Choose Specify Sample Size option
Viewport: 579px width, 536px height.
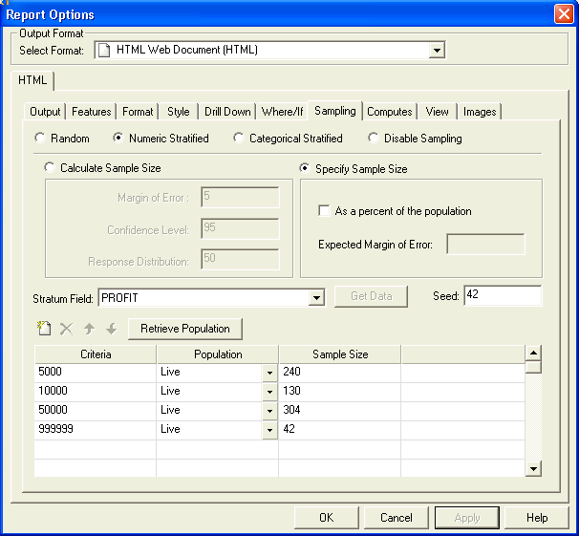click(304, 168)
